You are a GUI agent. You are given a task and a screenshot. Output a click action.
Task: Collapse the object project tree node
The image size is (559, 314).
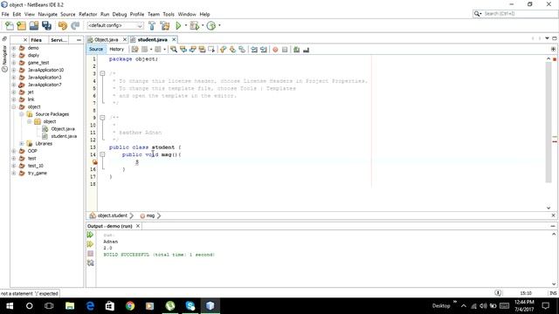pos(14,106)
